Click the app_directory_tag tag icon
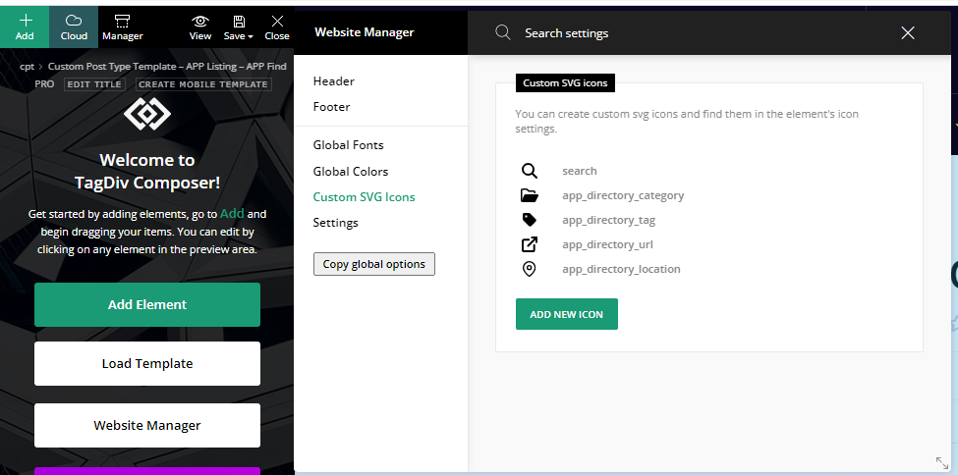This screenshot has height=475, width=958. click(x=529, y=220)
